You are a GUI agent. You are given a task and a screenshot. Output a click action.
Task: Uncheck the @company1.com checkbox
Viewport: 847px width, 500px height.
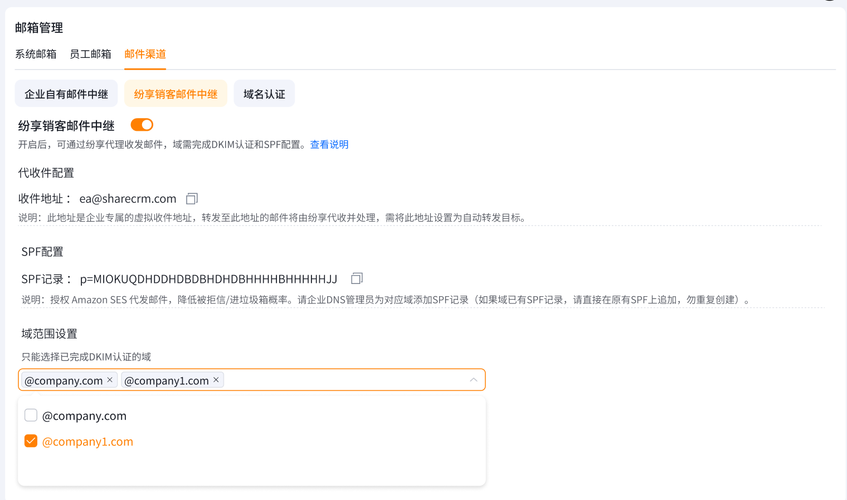pyautogui.click(x=31, y=441)
